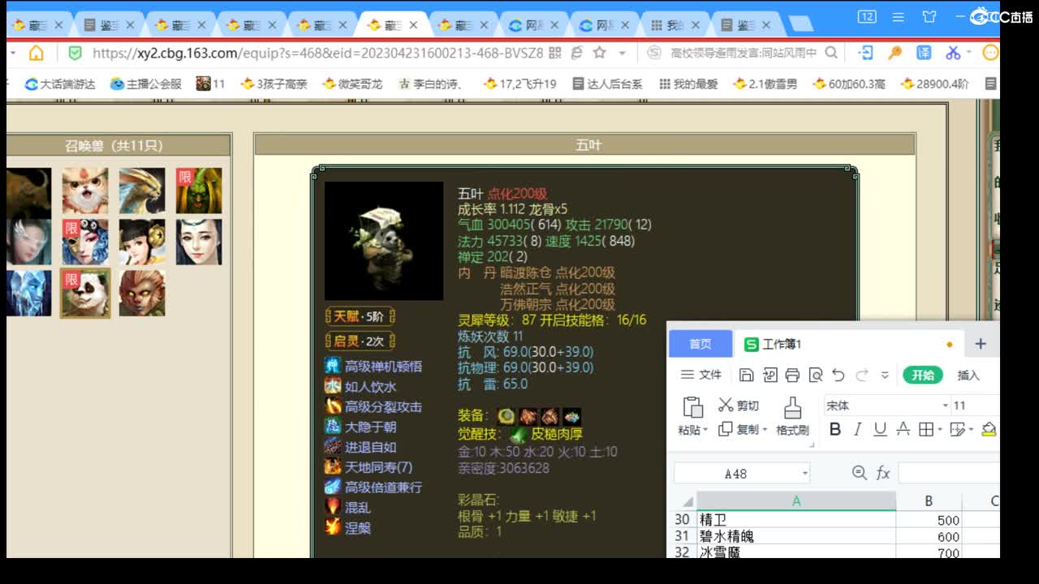Click the bookmark star in address bar
1039x584 pixels.
click(599, 53)
